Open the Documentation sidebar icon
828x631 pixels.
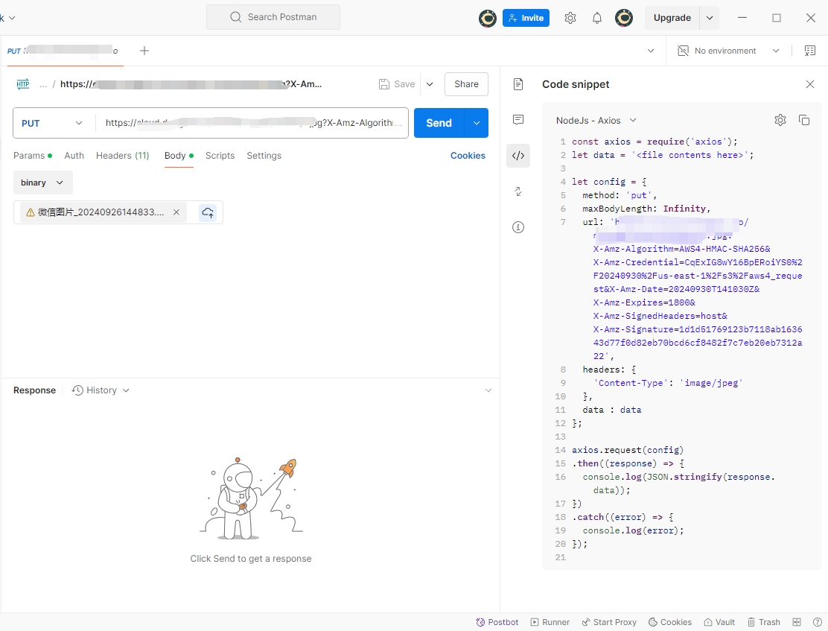(x=518, y=84)
